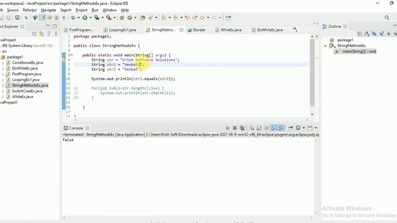Start debugging with the Debug bug icon
This screenshot has height=223, width=397.
tap(73, 18)
